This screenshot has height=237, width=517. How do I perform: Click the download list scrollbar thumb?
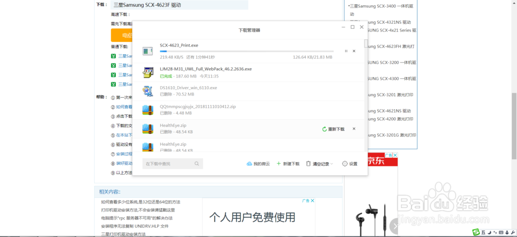tap(366, 43)
